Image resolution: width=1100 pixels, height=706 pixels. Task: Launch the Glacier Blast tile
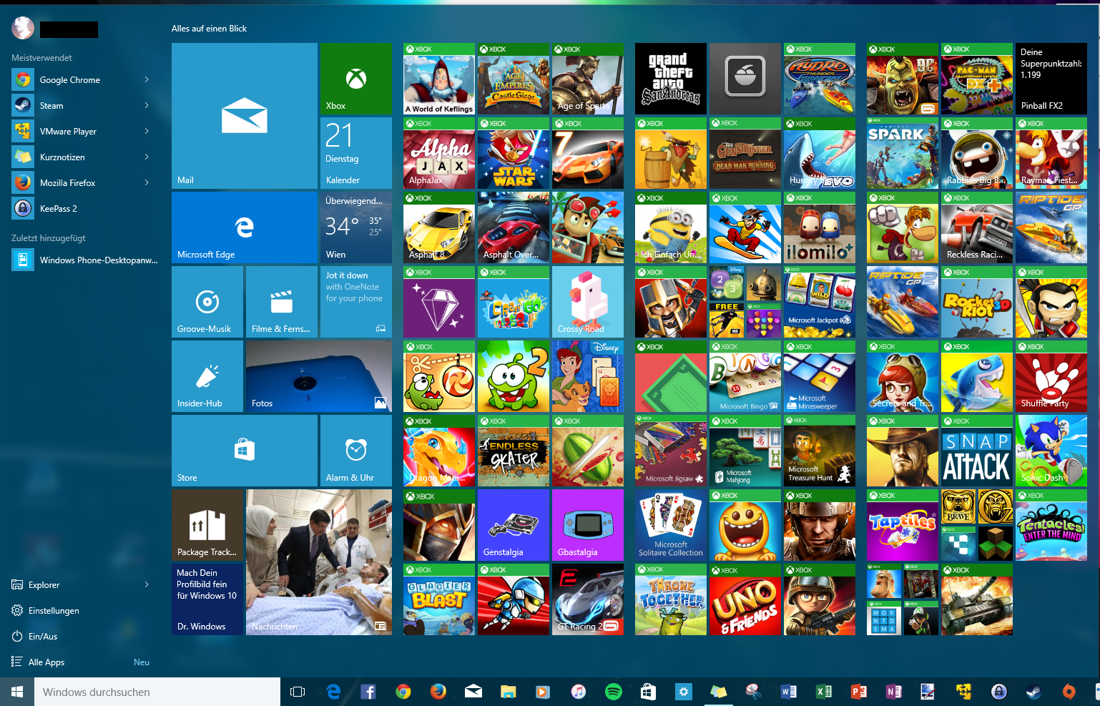coord(439,599)
